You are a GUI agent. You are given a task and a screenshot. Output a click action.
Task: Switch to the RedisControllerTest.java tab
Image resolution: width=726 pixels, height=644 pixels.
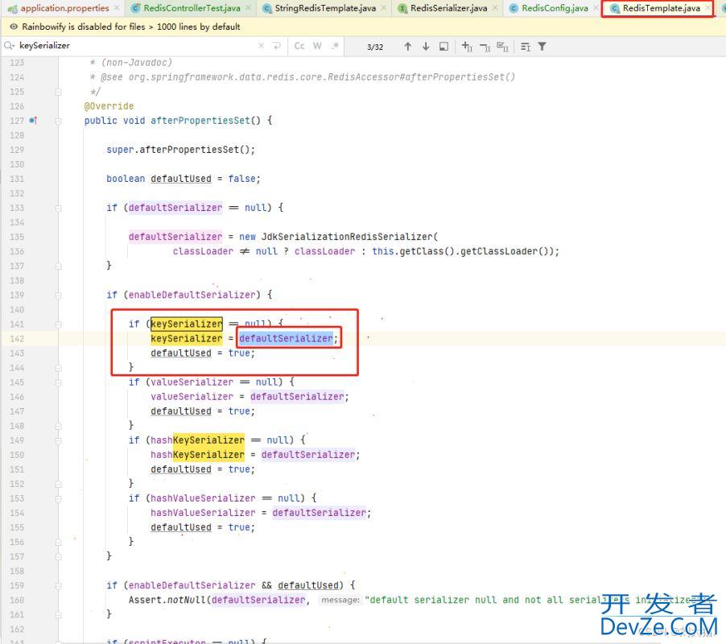tap(192, 8)
